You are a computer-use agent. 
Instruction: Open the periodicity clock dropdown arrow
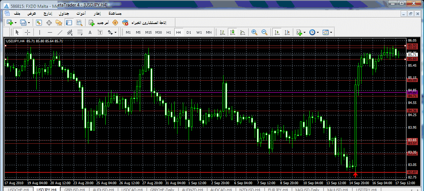pos(318,32)
